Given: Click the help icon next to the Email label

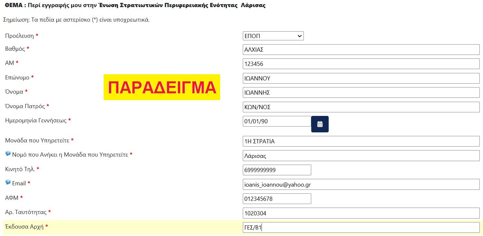Looking at the screenshot, I should click(8, 182).
